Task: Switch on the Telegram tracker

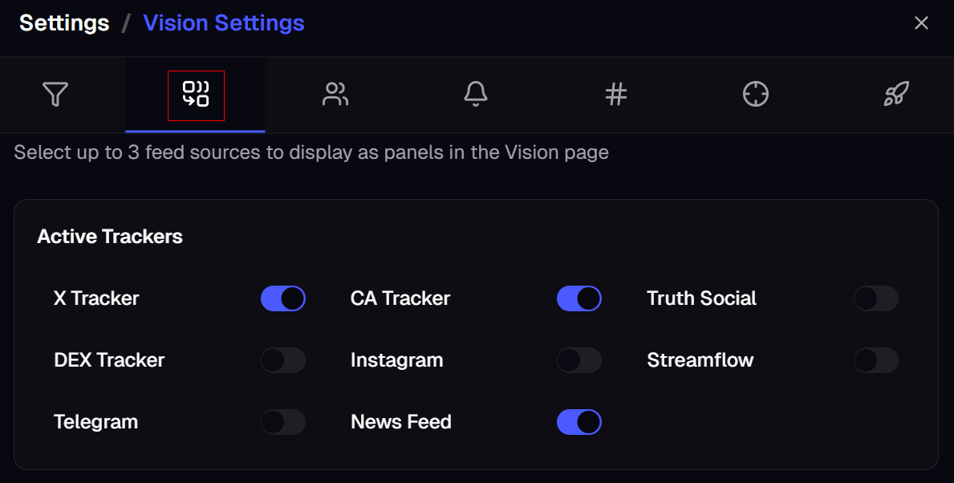Action: [x=283, y=422]
